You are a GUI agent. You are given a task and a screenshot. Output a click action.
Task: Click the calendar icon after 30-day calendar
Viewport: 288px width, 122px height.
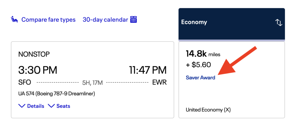(133, 20)
